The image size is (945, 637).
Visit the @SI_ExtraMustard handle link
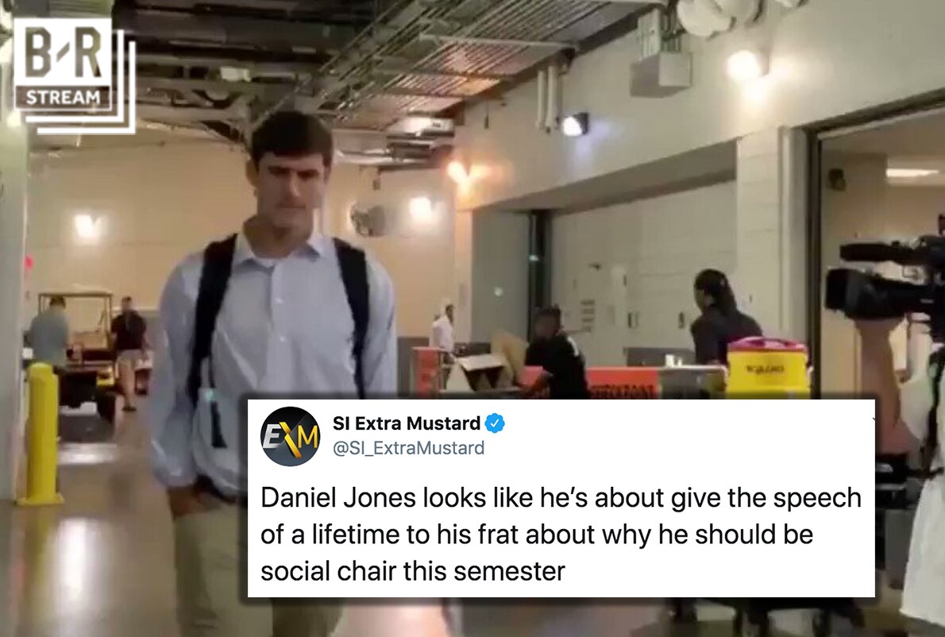tap(409, 449)
